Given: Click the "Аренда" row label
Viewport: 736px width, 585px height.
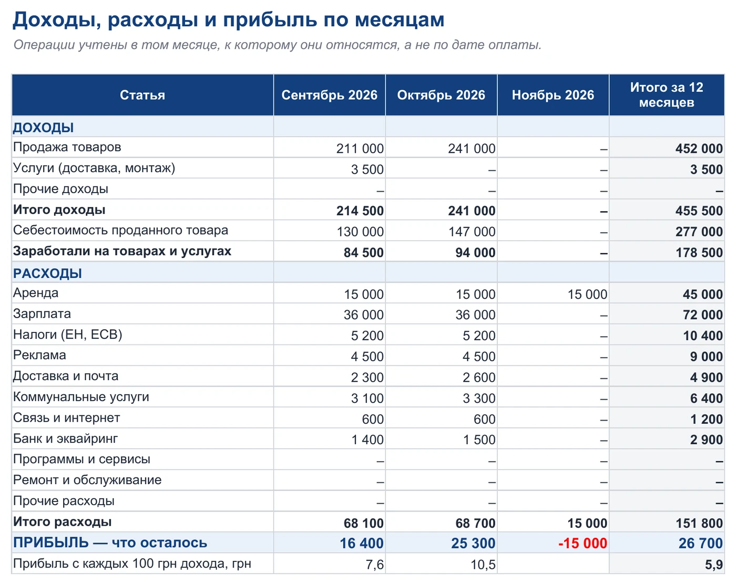Looking at the screenshot, I should [x=36, y=293].
